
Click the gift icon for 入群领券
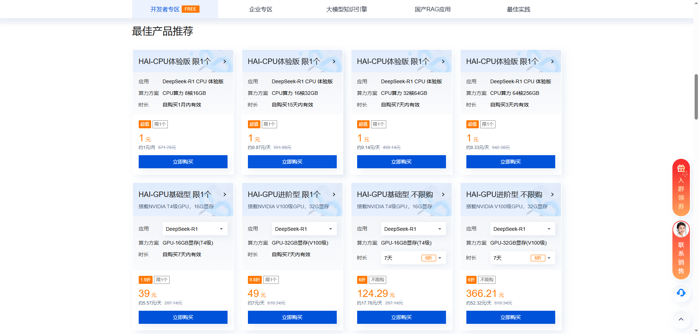pos(681,168)
